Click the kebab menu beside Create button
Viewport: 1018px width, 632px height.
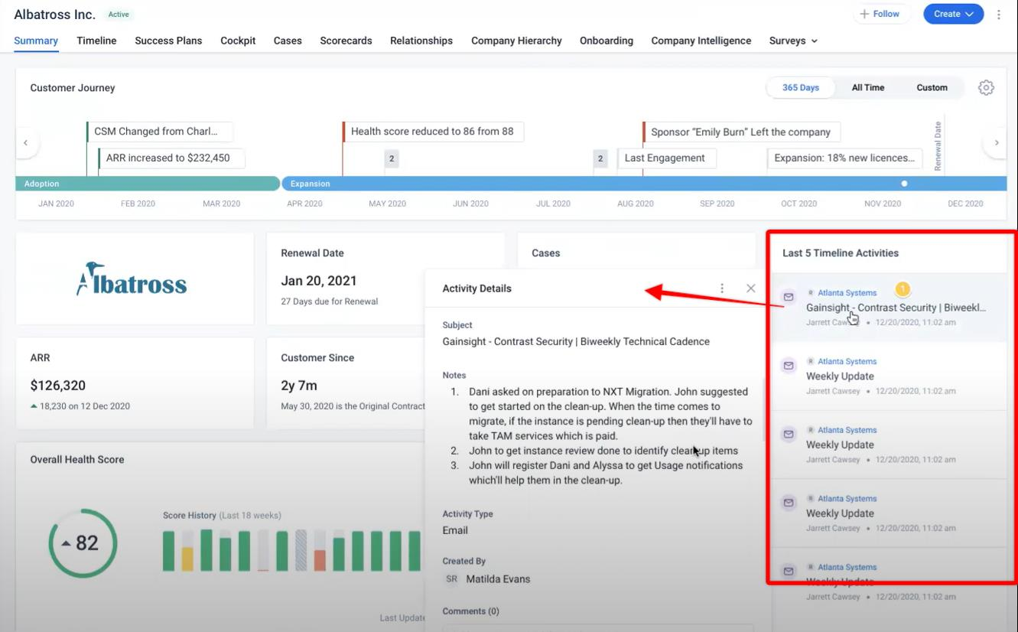click(999, 15)
